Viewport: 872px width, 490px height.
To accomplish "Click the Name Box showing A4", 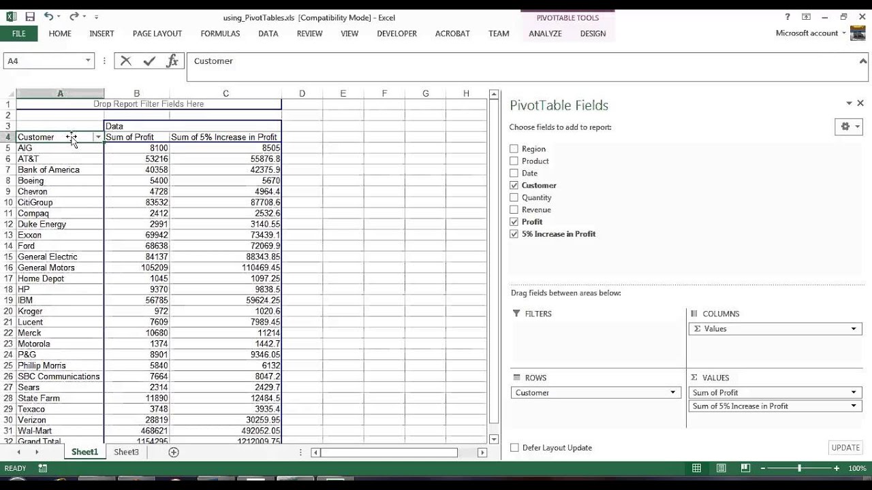I will 44,61.
